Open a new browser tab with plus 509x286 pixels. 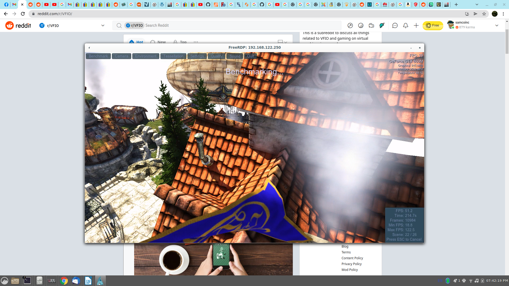456,5
